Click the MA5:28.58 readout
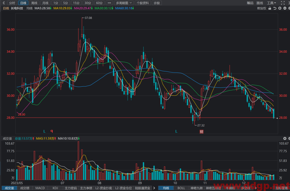This screenshot has height=191, width=290. 43,8
